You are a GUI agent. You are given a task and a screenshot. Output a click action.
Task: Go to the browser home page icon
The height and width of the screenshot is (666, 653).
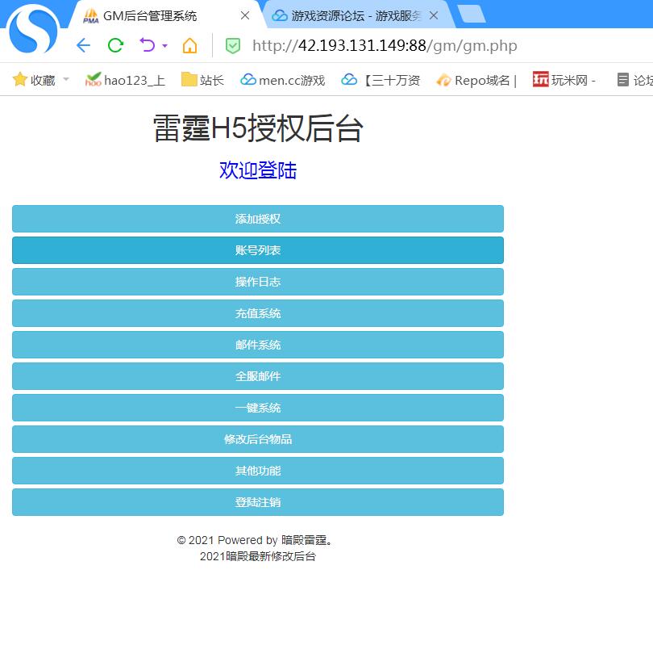(189, 45)
